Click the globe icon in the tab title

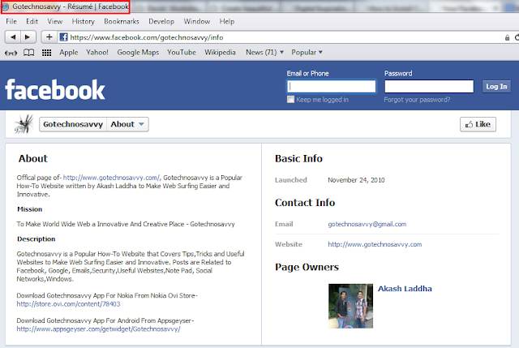[6, 6]
